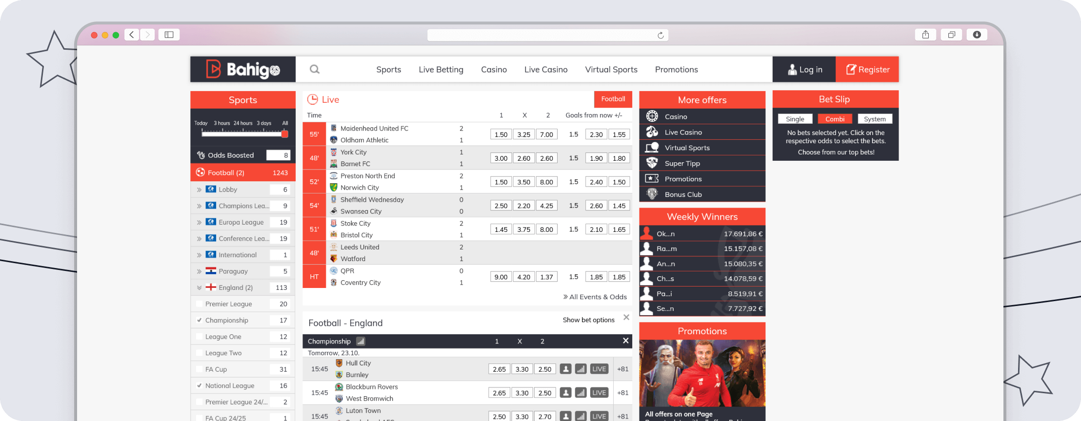Open the search magnifier icon

tap(315, 69)
